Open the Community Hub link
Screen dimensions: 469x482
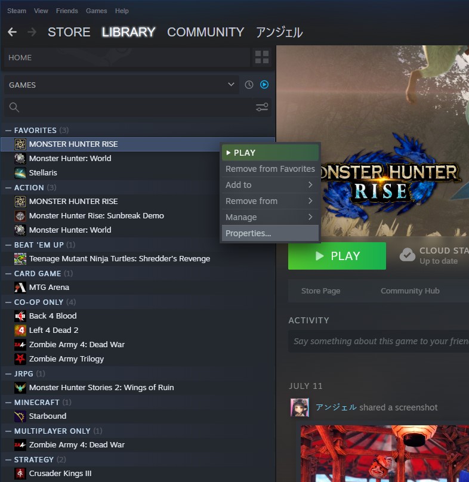[x=410, y=291]
